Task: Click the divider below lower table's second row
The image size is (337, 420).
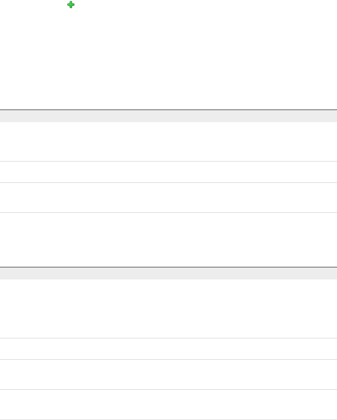Action: pyautogui.click(x=168, y=360)
